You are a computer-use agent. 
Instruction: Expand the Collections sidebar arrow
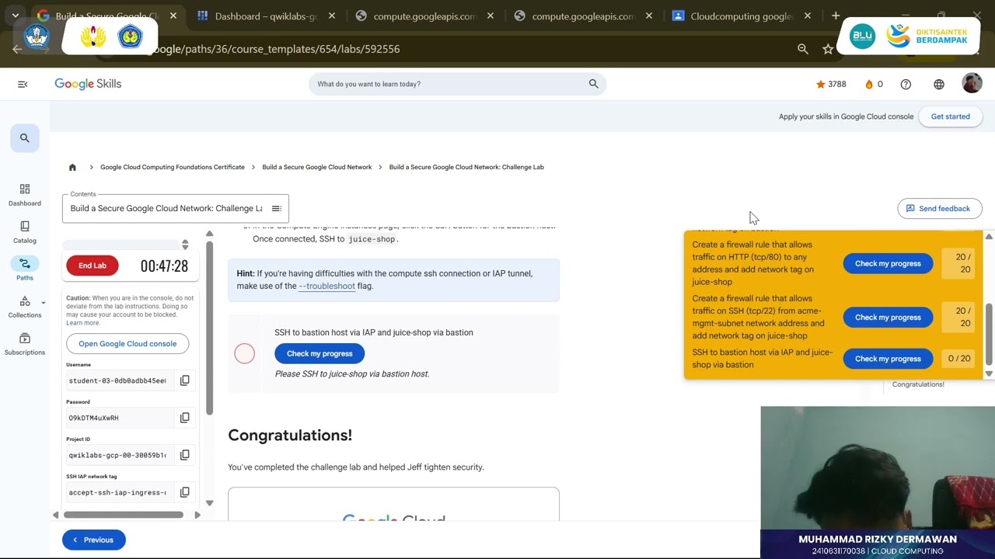[44, 303]
